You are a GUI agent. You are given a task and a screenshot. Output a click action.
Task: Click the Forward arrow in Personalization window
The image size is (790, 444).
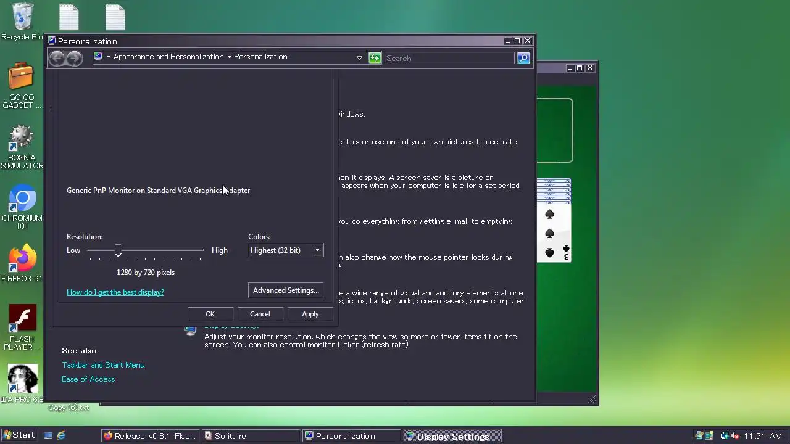click(x=74, y=58)
